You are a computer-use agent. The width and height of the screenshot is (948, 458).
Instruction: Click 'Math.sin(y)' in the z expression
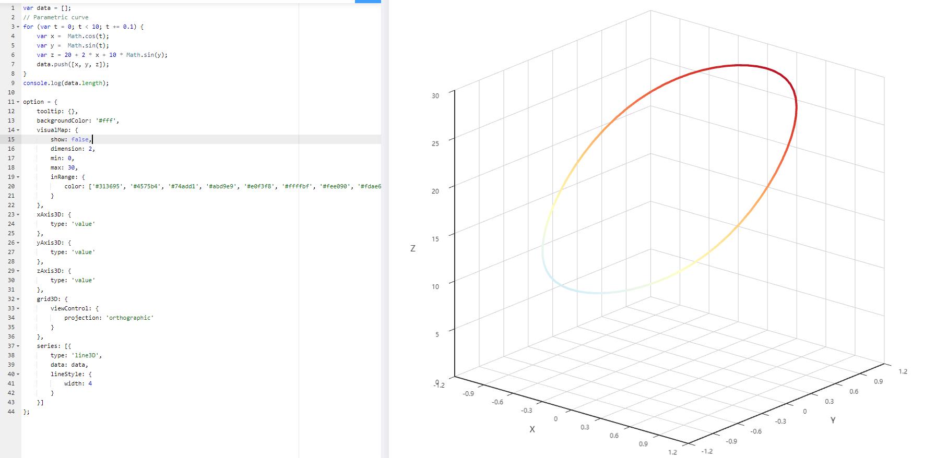(x=145, y=55)
